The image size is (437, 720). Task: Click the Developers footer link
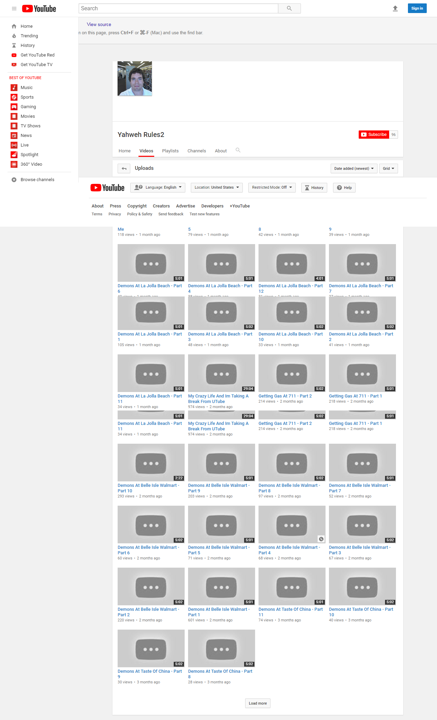(x=212, y=206)
